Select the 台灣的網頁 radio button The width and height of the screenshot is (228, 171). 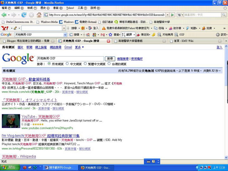pyautogui.click(x=109, y=64)
